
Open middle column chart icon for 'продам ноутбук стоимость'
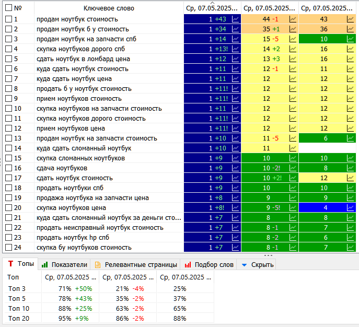tap(293, 19)
